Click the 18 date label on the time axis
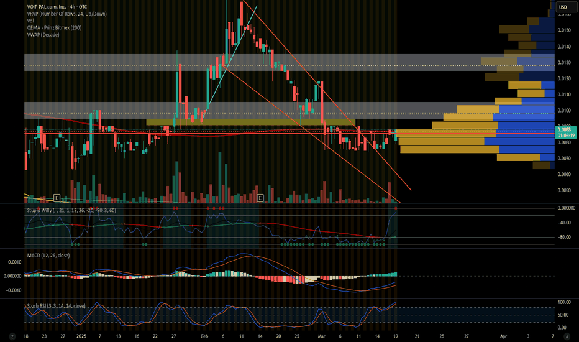Screen dimensions: 579x342 26,336
